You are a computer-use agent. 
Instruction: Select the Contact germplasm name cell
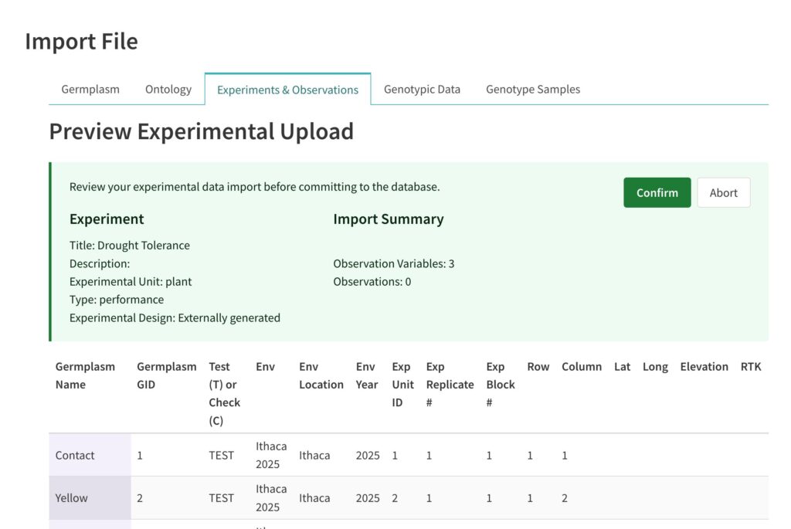coord(75,455)
